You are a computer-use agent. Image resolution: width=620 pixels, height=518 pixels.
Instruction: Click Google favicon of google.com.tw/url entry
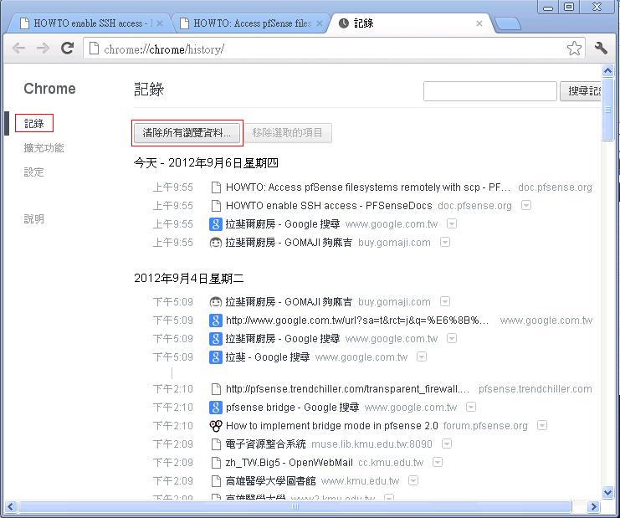tap(216, 321)
